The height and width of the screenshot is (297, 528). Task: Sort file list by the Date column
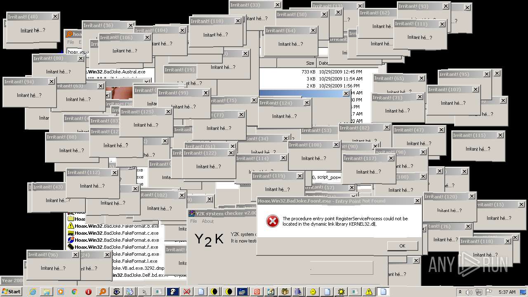[323, 63]
